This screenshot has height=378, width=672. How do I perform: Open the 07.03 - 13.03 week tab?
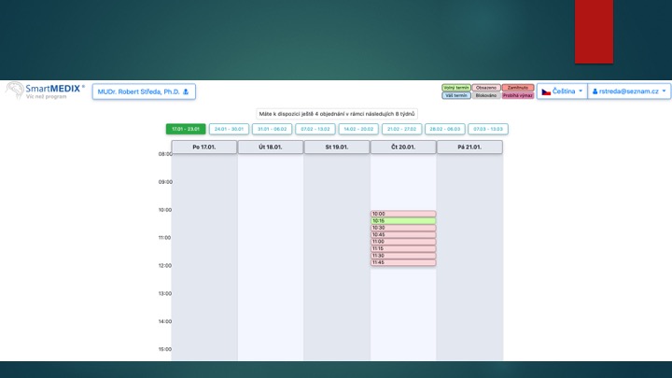(487, 129)
